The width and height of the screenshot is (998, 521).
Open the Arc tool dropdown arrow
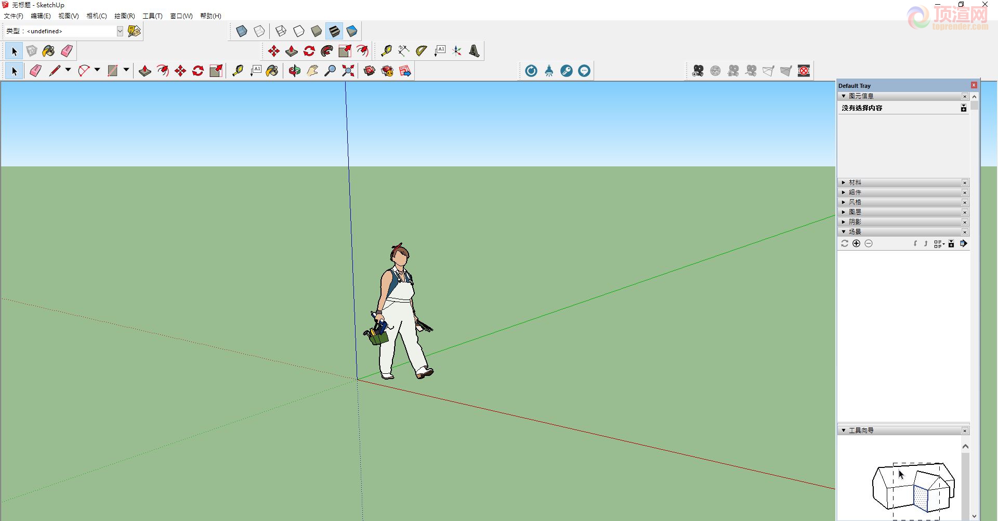point(97,70)
